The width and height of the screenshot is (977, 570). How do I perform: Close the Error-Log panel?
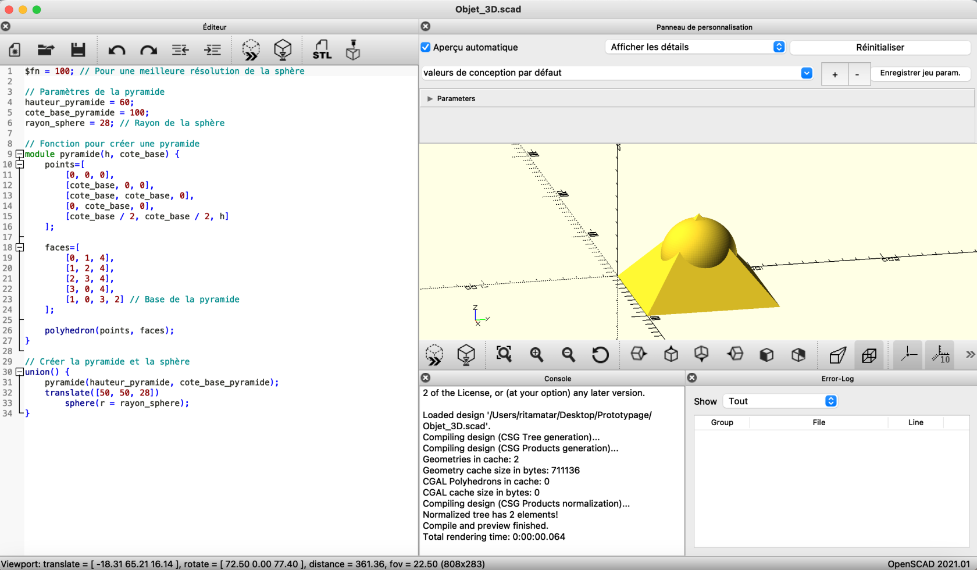point(692,377)
